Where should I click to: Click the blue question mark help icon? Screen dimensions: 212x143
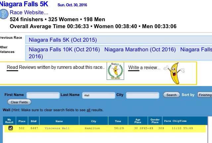pyautogui.click(x=3, y=14)
